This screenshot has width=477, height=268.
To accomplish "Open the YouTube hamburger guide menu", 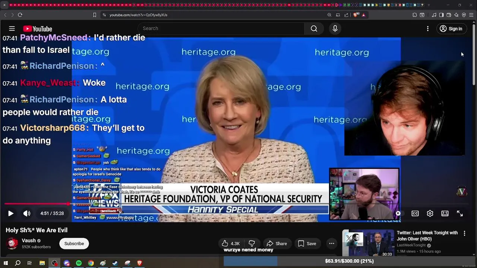I will point(12,29).
